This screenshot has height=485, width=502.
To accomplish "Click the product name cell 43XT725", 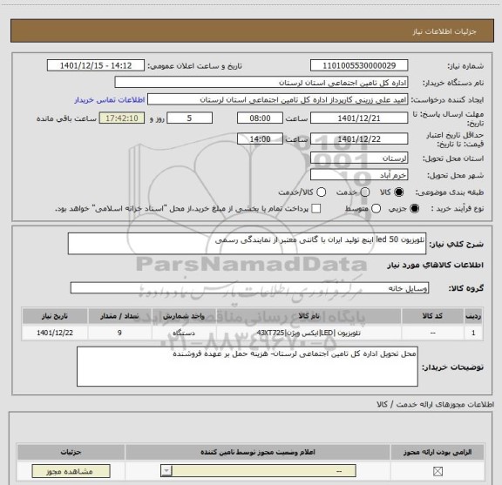I will pos(309,333).
